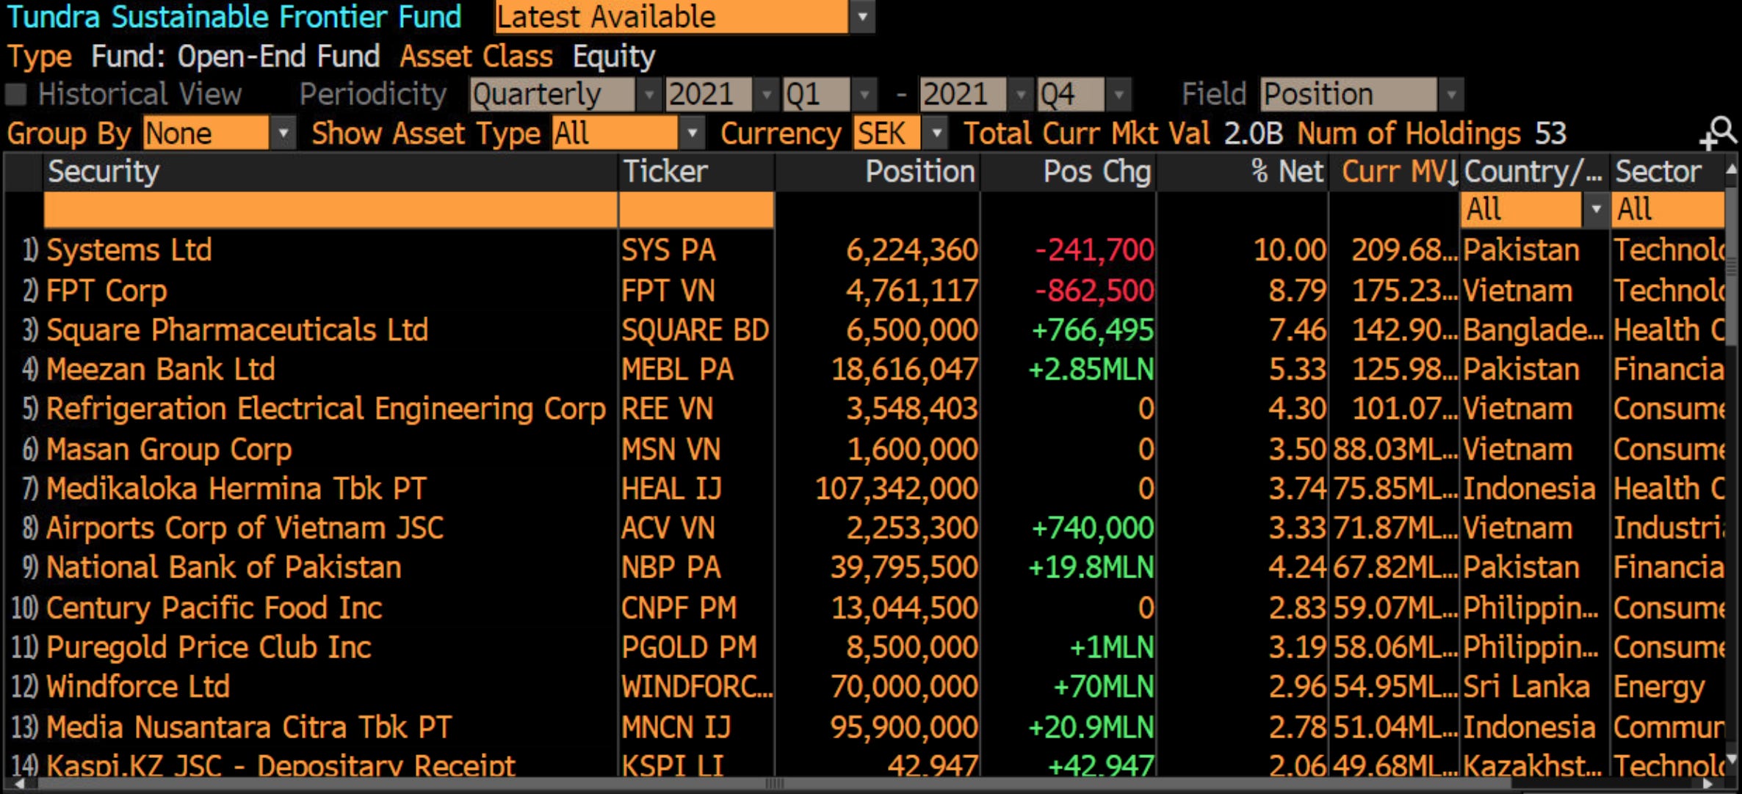Click position change +766,495 cell
1742x794 pixels.
[x=1093, y=330]
